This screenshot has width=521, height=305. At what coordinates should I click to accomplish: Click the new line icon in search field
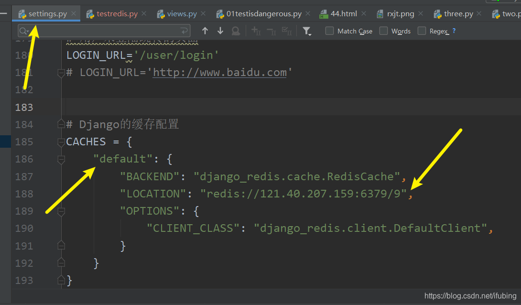(184, 31)
